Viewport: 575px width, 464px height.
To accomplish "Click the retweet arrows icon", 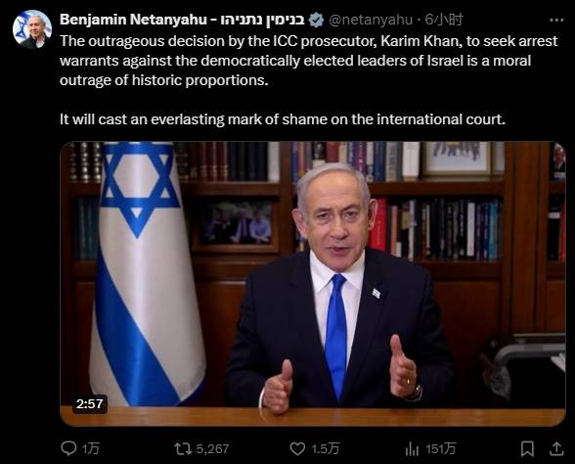I will pyautogui.click(x=183, y=448).
